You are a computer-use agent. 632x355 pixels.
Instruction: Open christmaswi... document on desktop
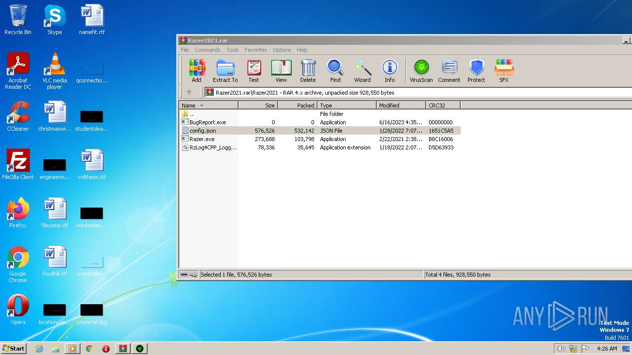tap(54, 116)
